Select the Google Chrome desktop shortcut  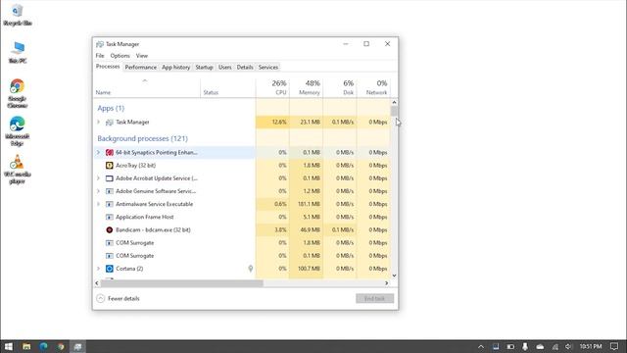point(18,94)
